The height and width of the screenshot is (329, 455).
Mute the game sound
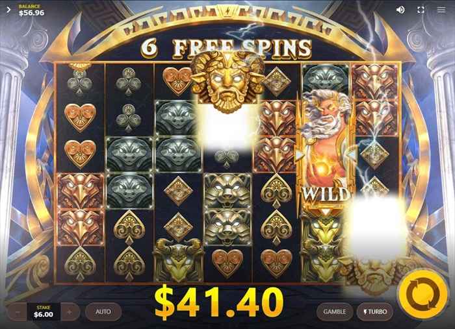pyautogui.click(x=400, y=10)
